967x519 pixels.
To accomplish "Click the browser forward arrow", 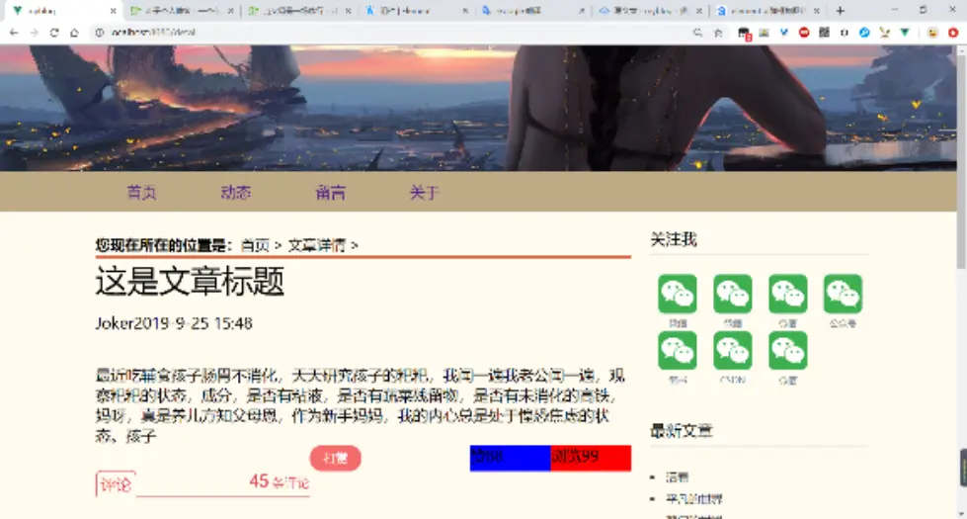I will pos(34,33).
